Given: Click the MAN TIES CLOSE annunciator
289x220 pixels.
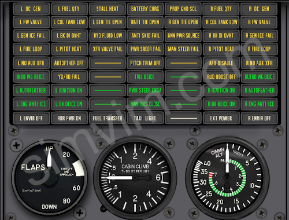Looking at the screenshot, I should [145, 104].
